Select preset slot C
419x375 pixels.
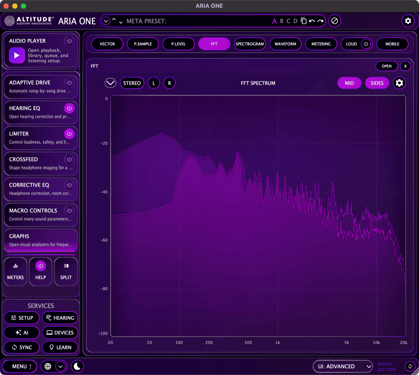click(x=288, y=21)
